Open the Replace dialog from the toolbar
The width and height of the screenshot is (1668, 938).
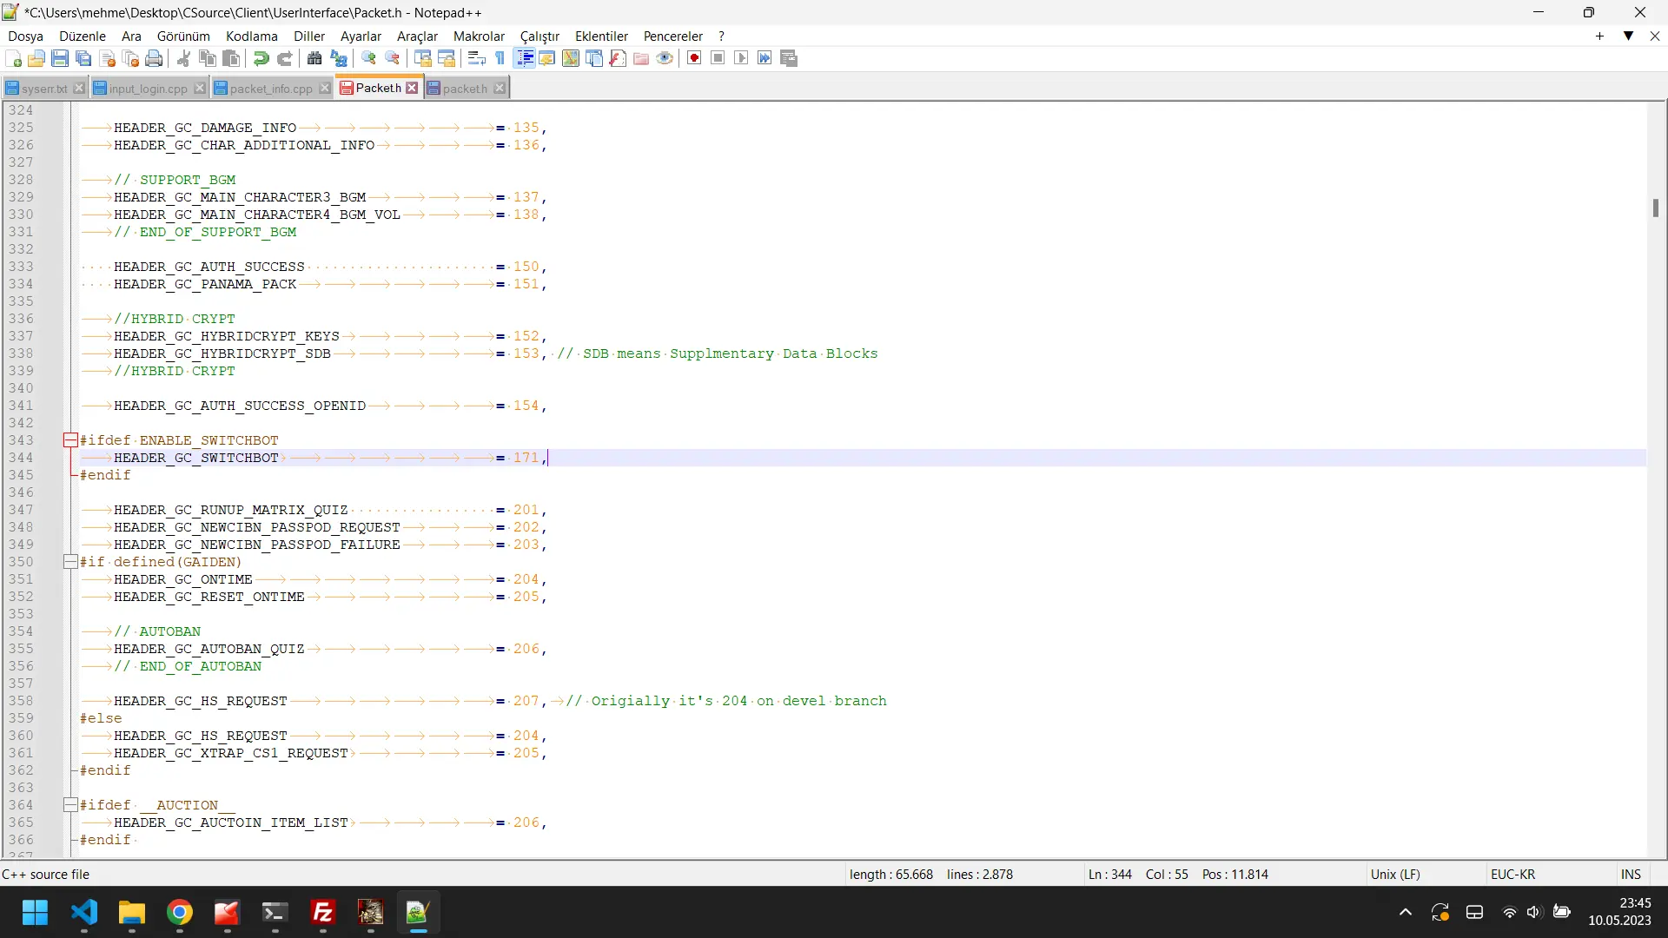point(339,58)
